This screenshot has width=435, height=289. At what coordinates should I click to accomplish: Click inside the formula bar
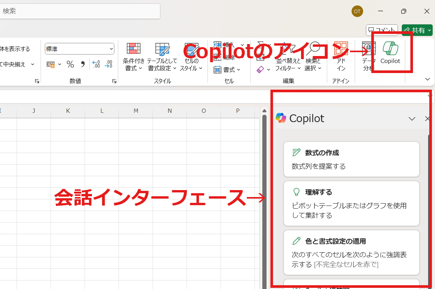point(214,97)
